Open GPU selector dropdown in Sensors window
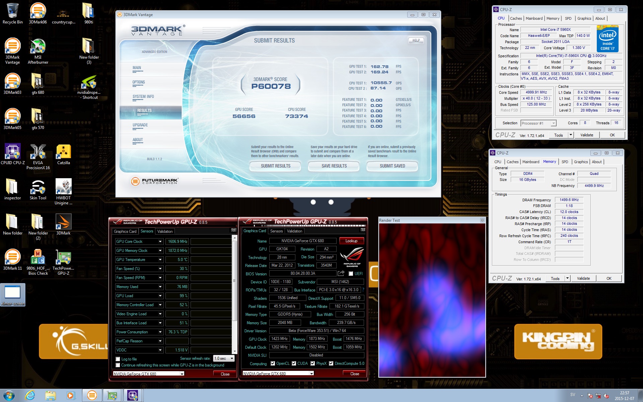643x402 pixels. click(148, 374)
